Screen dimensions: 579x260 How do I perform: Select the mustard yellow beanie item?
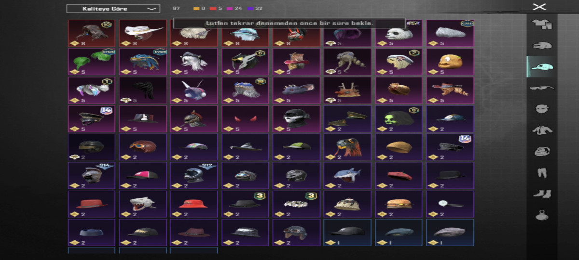point(399,147)
